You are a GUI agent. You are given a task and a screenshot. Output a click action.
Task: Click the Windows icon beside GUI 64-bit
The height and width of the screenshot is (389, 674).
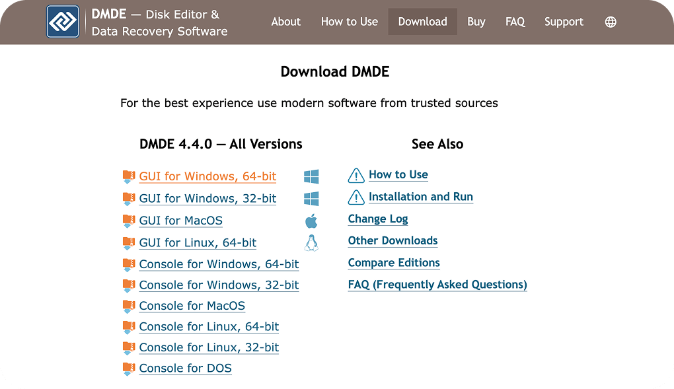pyautogui.click(x=311, y=176)
